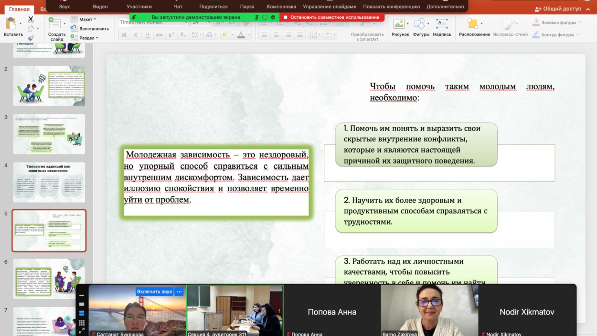Insert a picture with Рисунок icon
Viewport: 597px width, 336px height.
399,24
